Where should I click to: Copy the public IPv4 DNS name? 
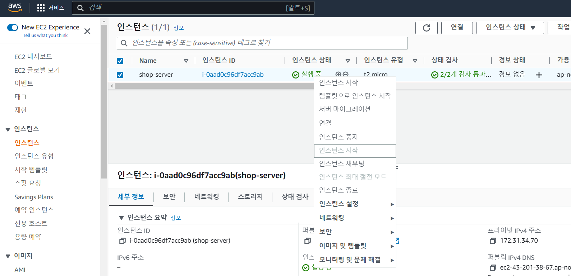[493, 268]
